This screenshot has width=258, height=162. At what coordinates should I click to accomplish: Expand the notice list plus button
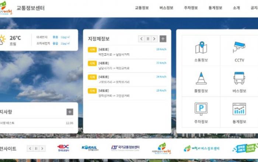70,112
